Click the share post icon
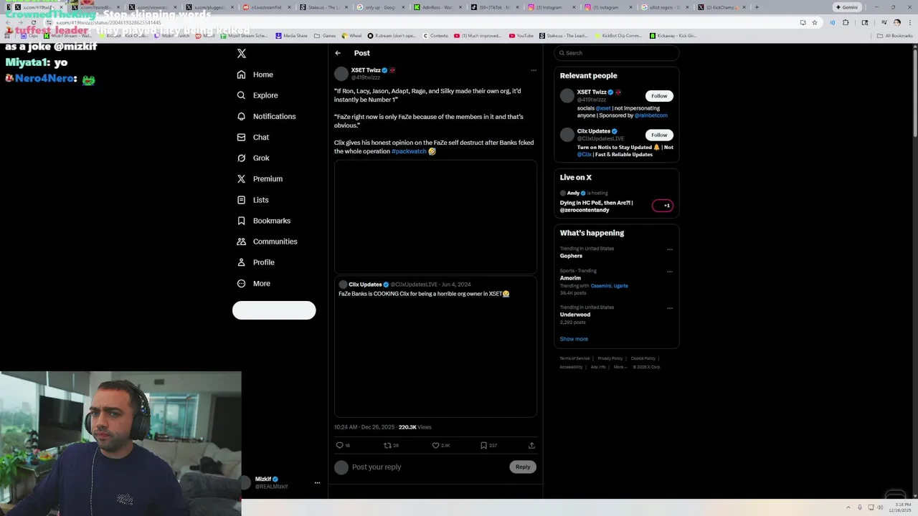The image size is (918, 516). pyautogui.click(x=531, y=445)
